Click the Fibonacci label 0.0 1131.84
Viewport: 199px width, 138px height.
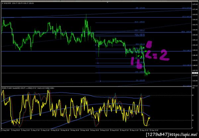[x=140, y=80]
